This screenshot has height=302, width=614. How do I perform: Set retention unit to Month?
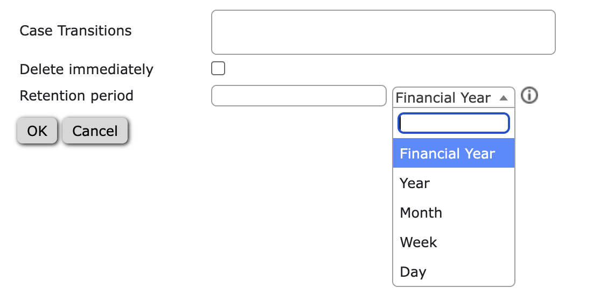[x=453, y=213]
